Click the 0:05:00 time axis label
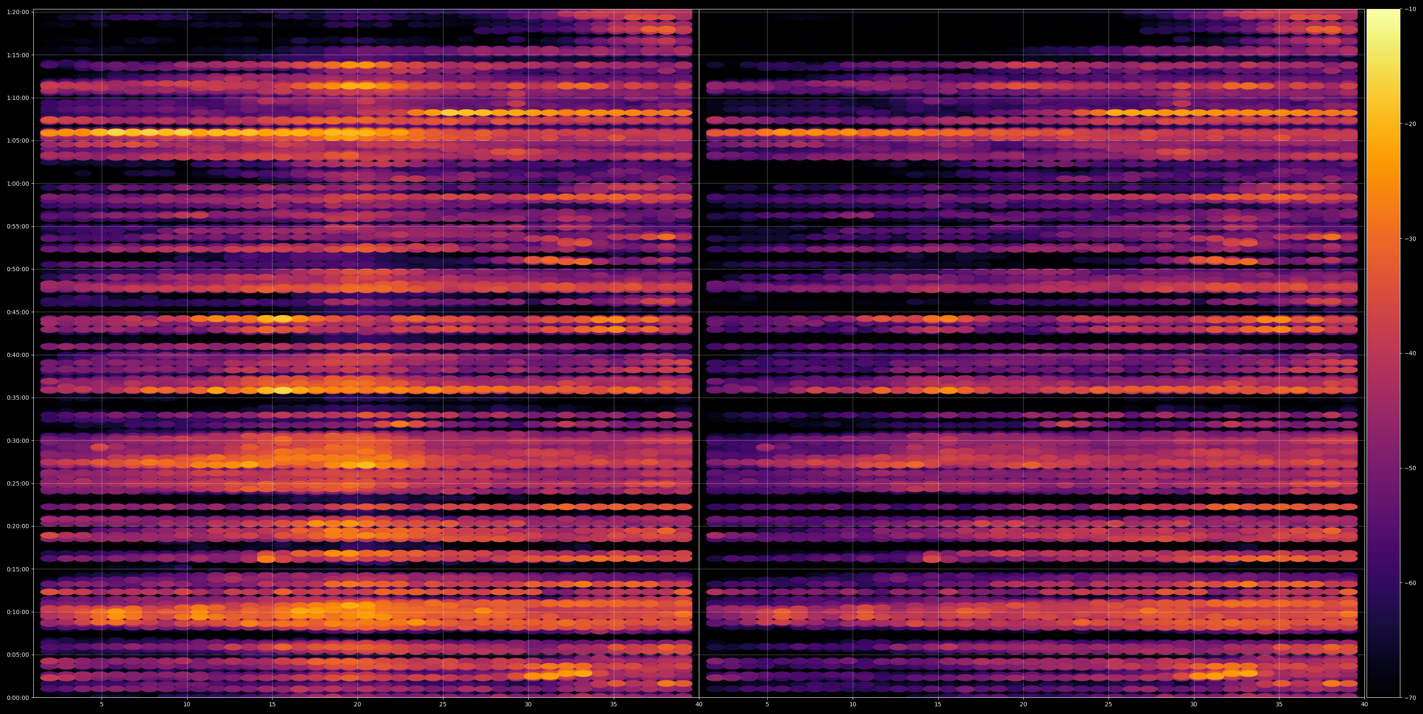This screenshot has width=1423, height=714. pyautogui.click(x=18, y=655)
